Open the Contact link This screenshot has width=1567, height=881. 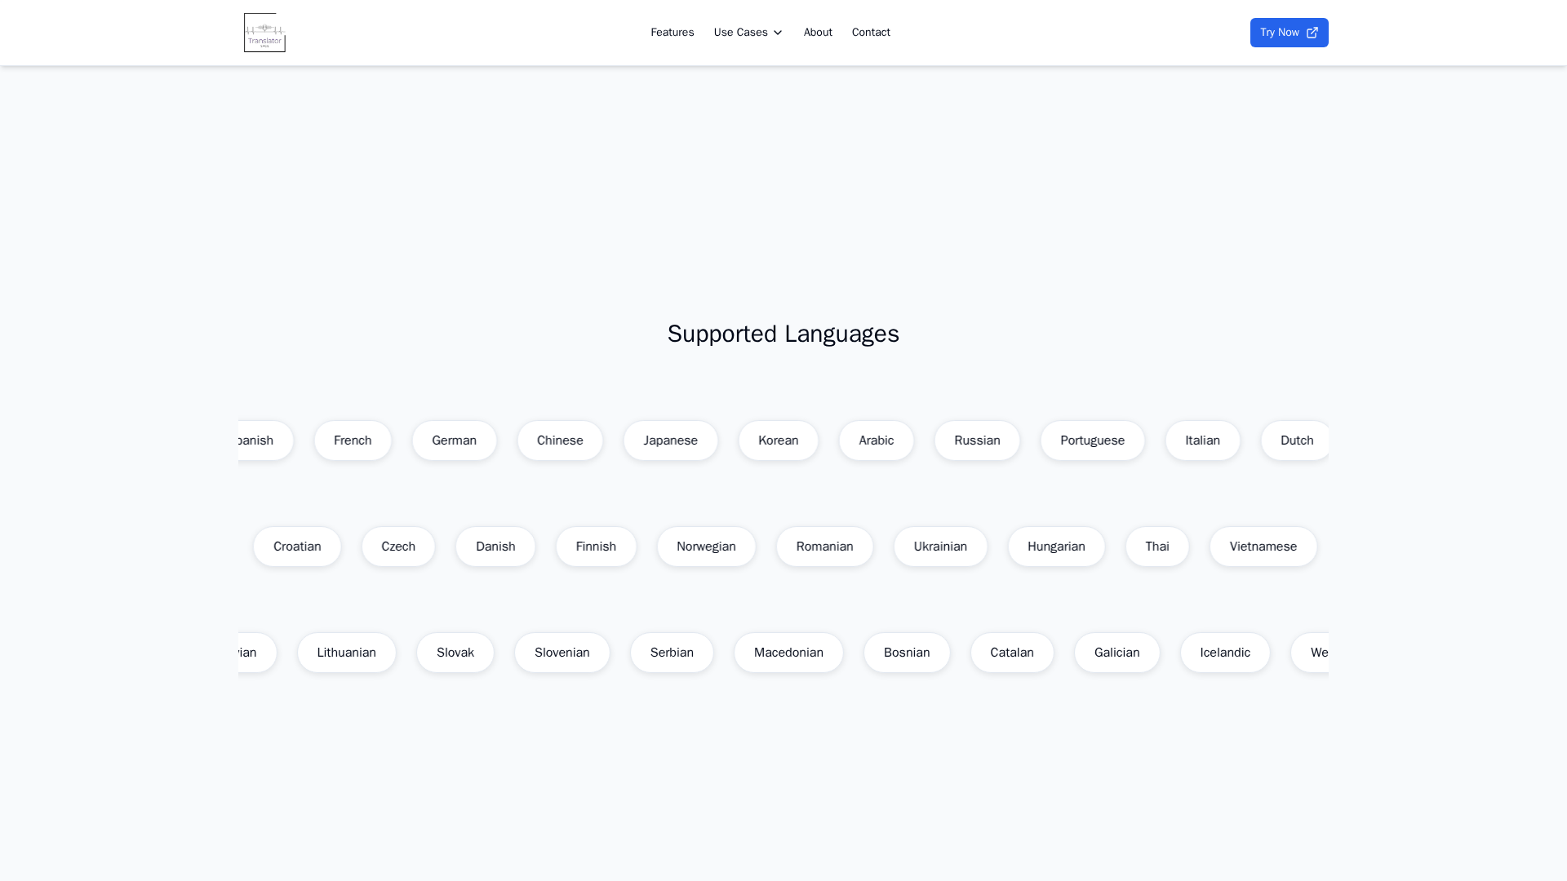point(871,33)
